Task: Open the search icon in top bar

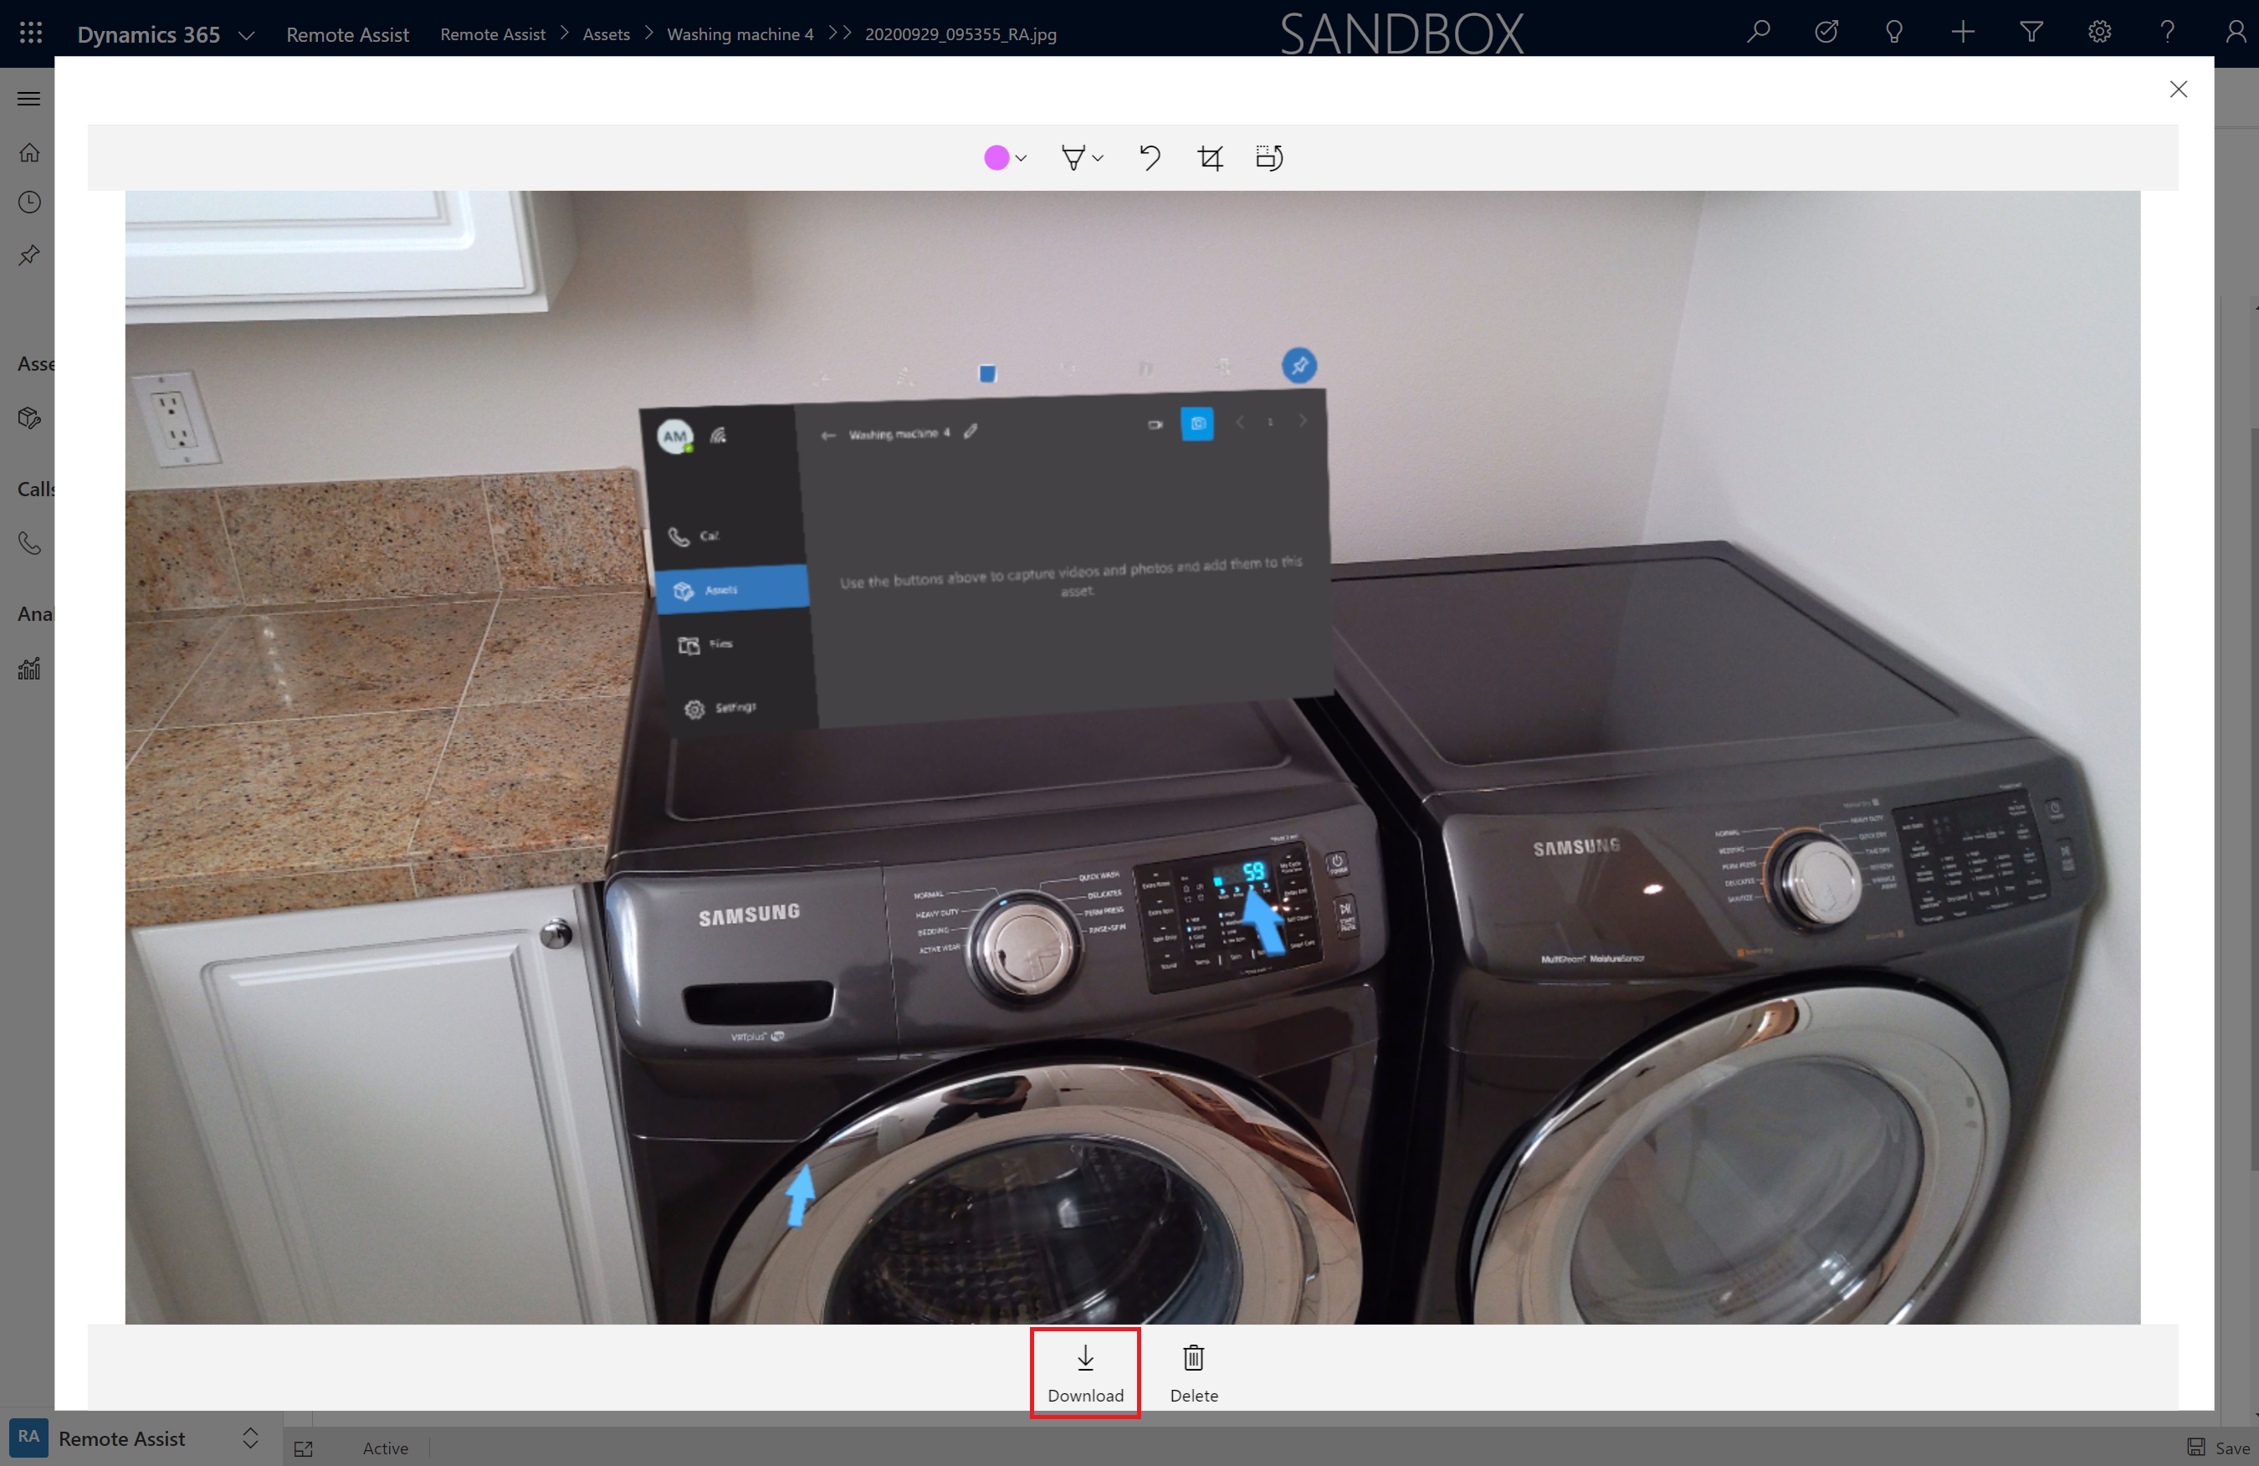Action: point(1759,33)
